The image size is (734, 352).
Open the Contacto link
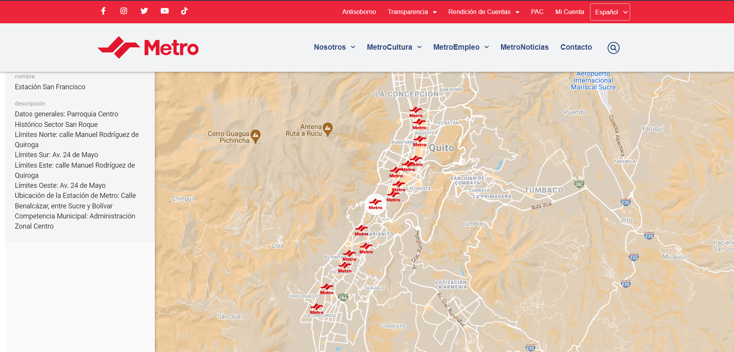coord(576,47)
